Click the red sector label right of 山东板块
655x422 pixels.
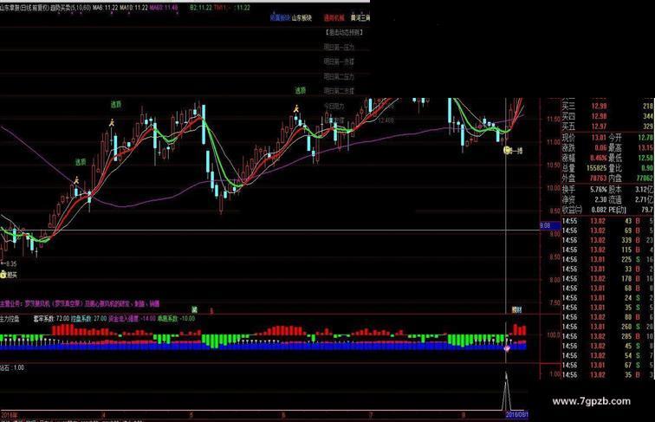tap(334, 18)
